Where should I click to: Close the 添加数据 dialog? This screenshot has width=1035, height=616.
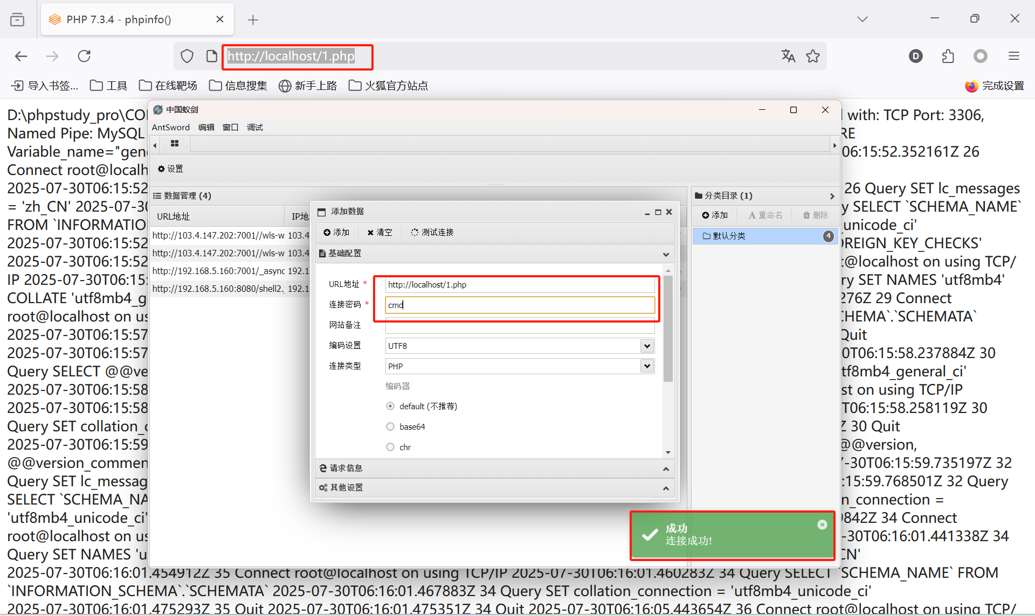coord(669,212)
